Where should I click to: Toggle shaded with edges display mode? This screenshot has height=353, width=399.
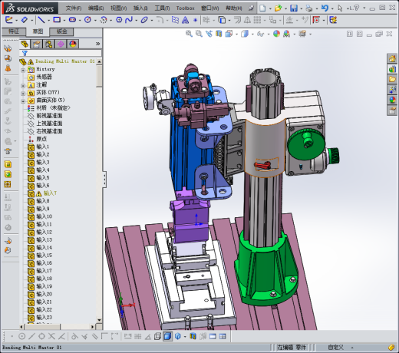pyautogui.click(x=167, y=336)
